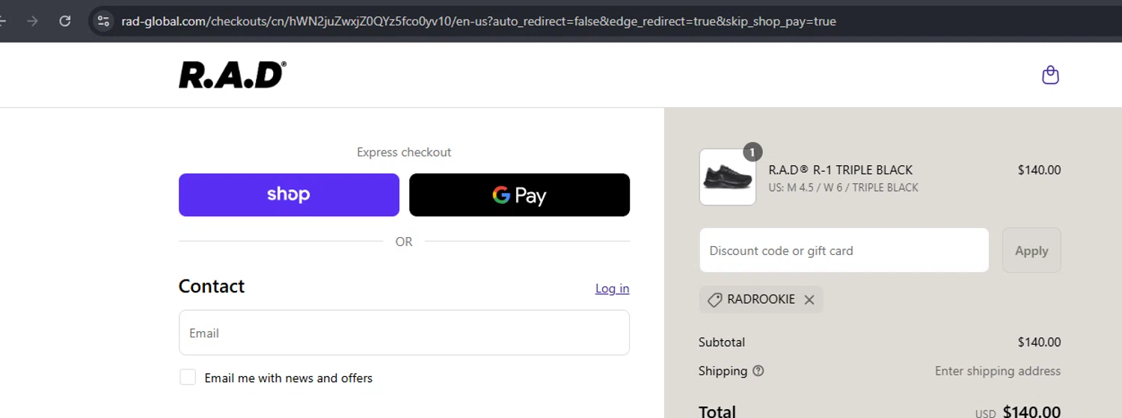This screenshot has width=1122, height=418.
Task: Click the Enter shipping address text
Action: click(998, 371)
